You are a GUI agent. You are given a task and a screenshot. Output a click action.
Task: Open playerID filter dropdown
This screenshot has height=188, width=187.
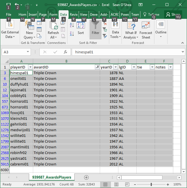click(30, 67)
